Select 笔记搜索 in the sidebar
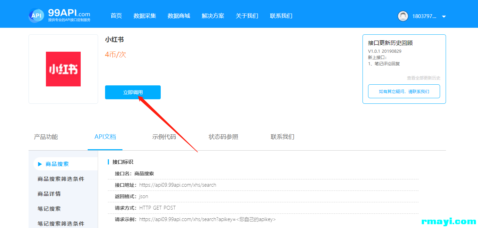478x228 pixels. pyautogui.click(x=49, y=209)
